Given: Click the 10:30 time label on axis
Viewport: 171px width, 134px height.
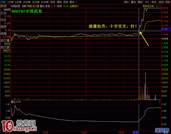Looking at the screenshot, I should [45, 132].
